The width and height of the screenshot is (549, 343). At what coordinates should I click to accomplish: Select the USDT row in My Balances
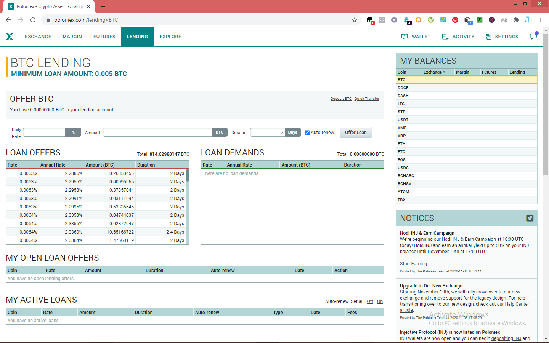click(x=466, y=120)
